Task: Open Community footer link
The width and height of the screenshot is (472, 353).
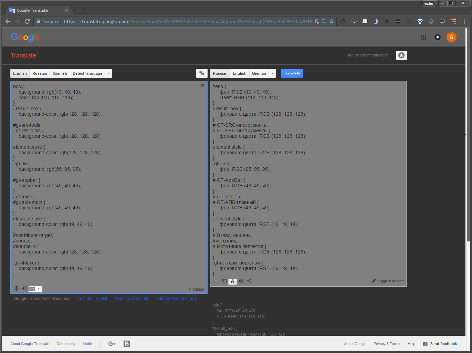Action: pyautogui.click(x=66, y=344)
